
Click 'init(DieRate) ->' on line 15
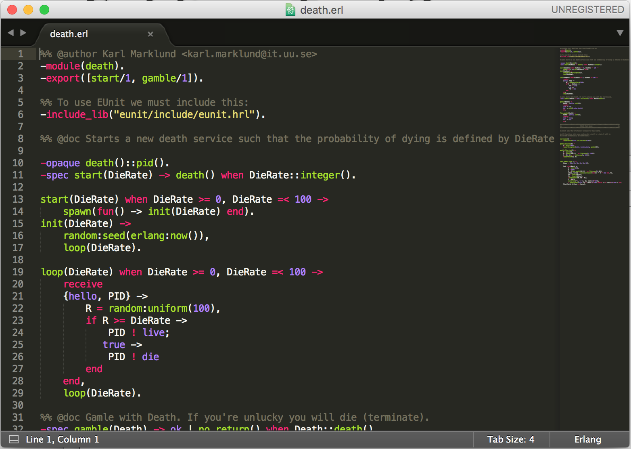(x=86, y=224)
